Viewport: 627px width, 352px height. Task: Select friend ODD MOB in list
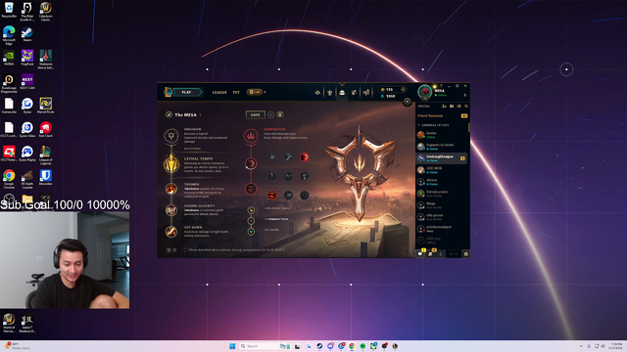tap(442, 170)
